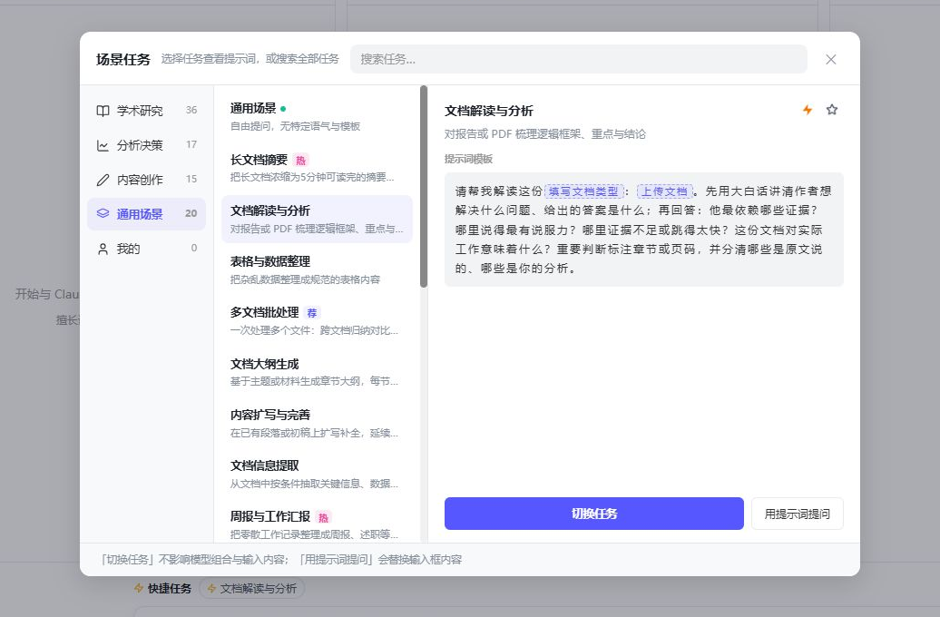Select the 通用场景 free-question task
This screenshot has height=617, width=940.
[317, 117]
